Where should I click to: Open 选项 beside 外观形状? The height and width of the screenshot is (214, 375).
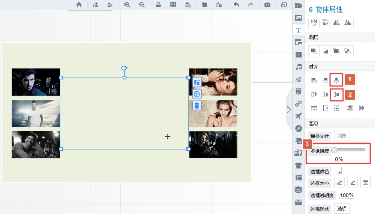pyautogui.click(x=342, y=208)
